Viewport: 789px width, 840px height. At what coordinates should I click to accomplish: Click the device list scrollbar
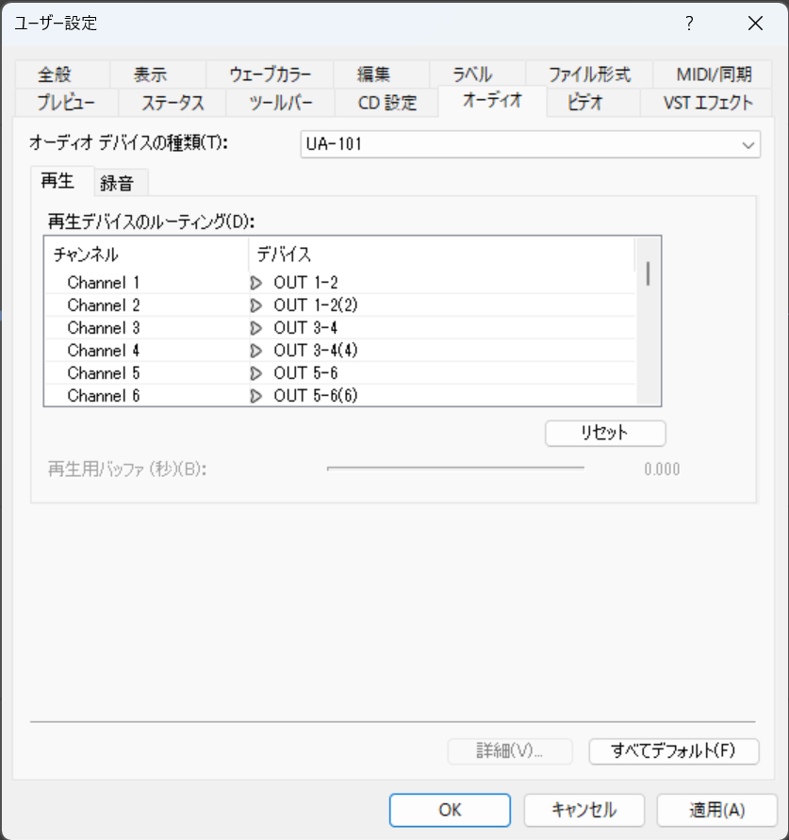(x=649, y=271)
